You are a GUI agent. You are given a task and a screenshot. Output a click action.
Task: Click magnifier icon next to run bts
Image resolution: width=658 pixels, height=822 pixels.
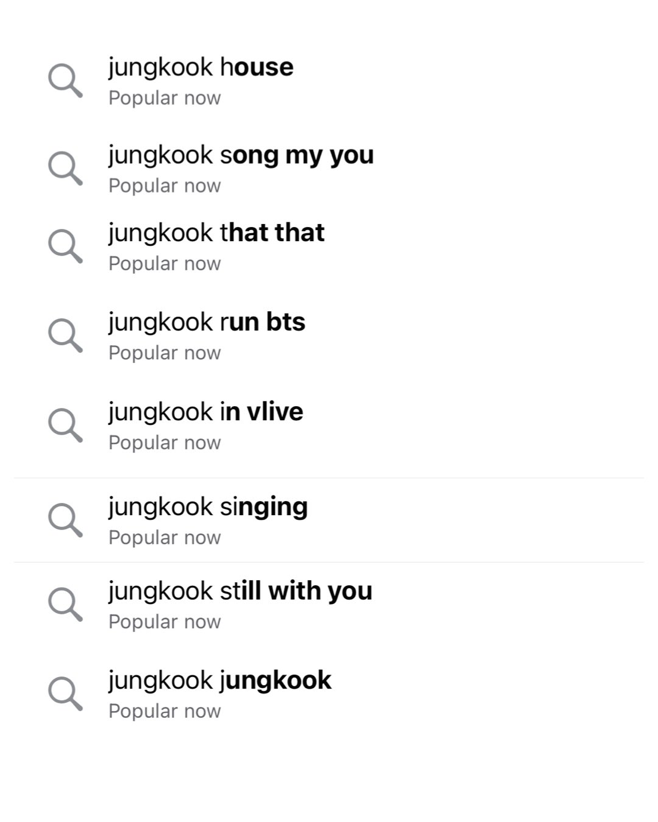click(x=65, y=335)
